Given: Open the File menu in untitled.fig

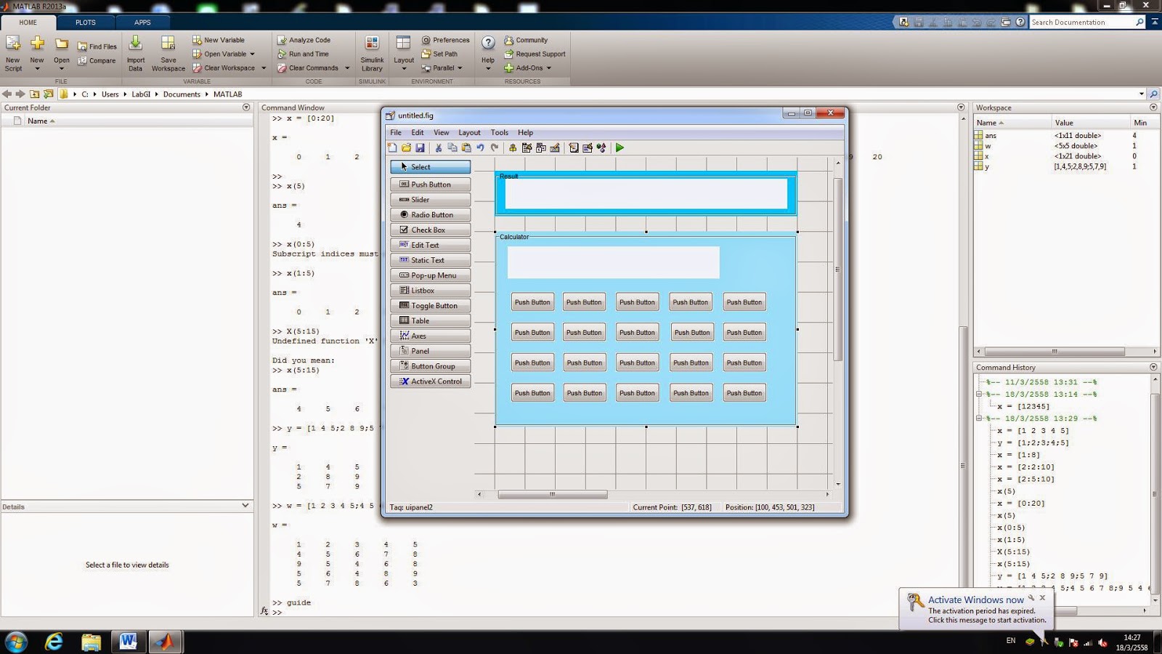Looking at the screenshot, I should pos(396,132).
